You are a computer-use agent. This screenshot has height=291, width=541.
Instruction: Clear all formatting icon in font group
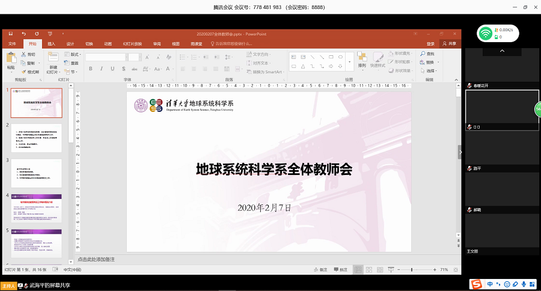[x=169, y=57]
